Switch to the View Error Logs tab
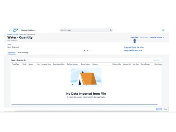 23,53
